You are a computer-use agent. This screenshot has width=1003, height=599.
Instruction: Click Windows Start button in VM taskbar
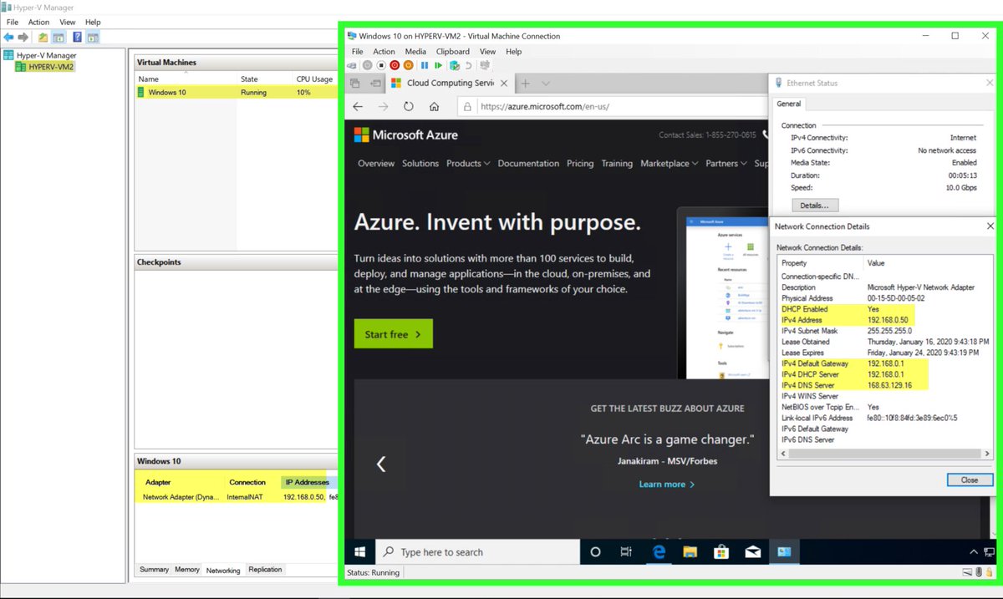(x=360, y=552)
